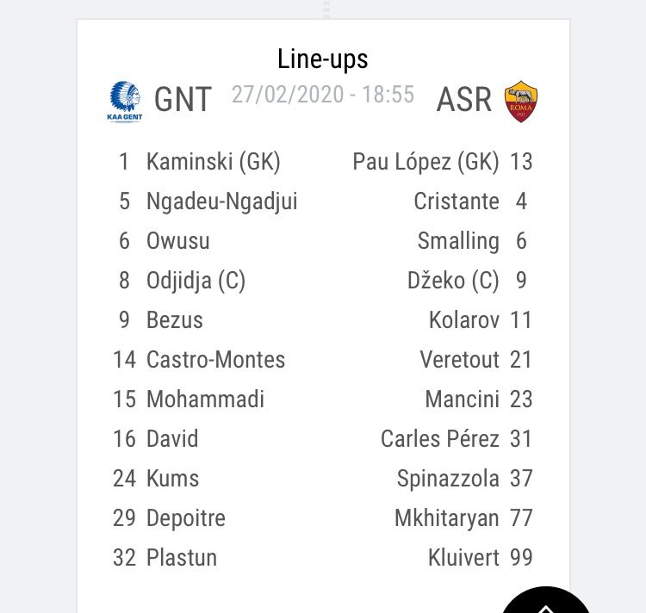This screenshot has height=613, width=646.
Task: Click the match date 27/02/2020 - 18:55
Action: click(x=323, y=95)
